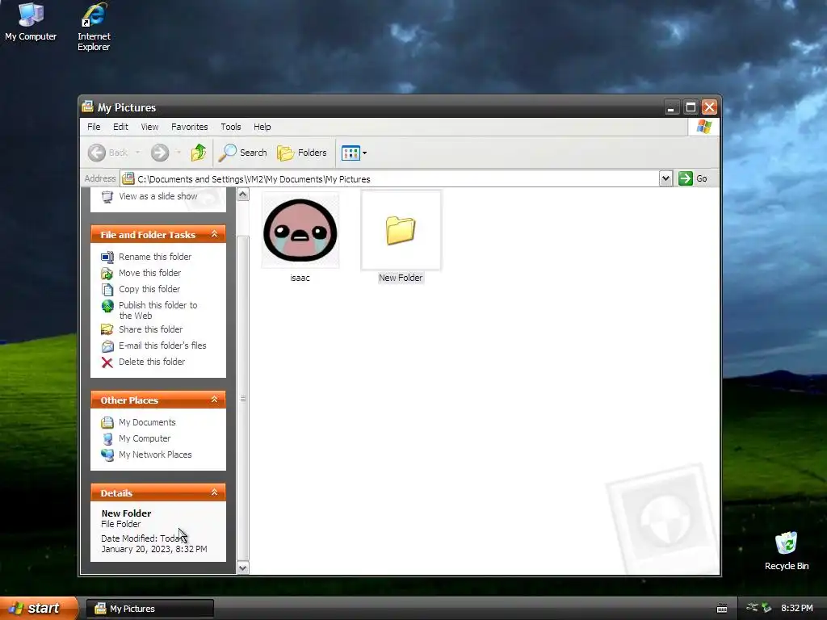The height and width of the screenshot is (620, 827).
Task: Click the Recycle Bin desktop icon
Action: pyautogui.click(x=786, y=551)
